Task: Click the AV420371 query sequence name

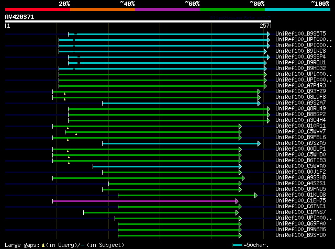Action: [x=20, y=17]
